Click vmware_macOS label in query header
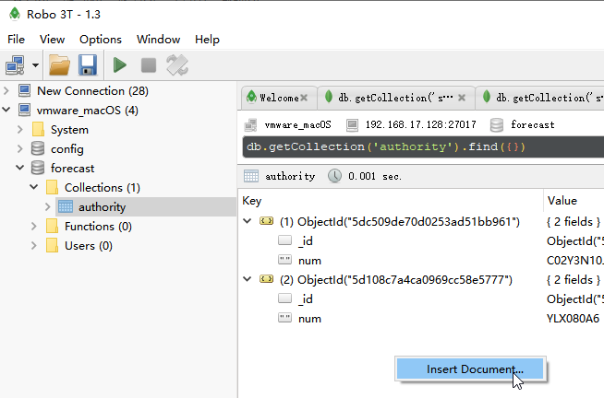This screenshot has width=604, height=398. (x=297, y=124)
